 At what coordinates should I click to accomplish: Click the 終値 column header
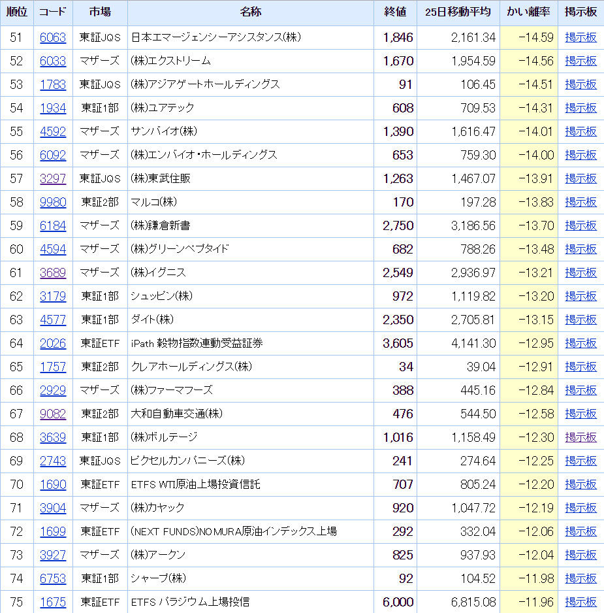[395, 12]
